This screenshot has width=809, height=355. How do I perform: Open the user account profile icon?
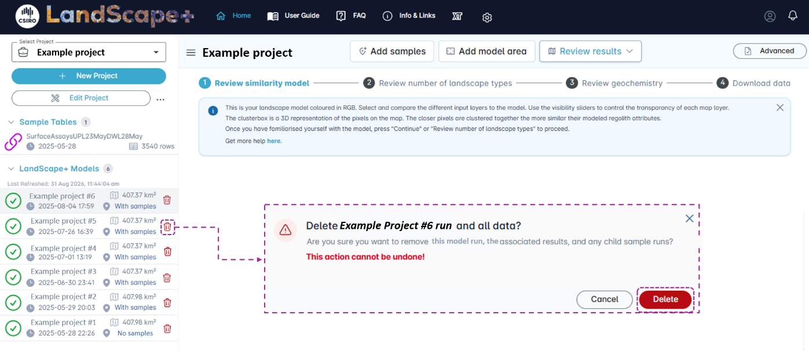tap(770, 16)
